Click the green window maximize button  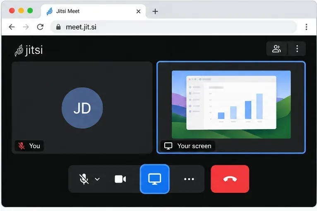coord(30,10)
